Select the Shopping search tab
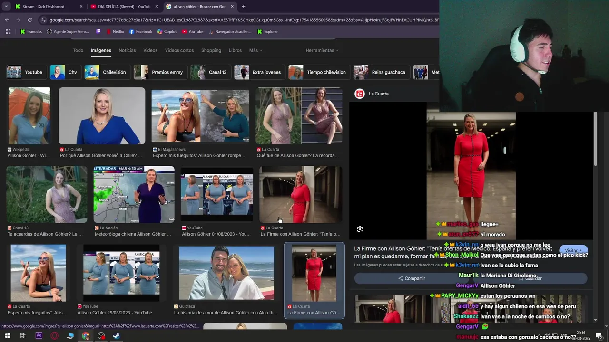609x342 pixels. [211, 50]
